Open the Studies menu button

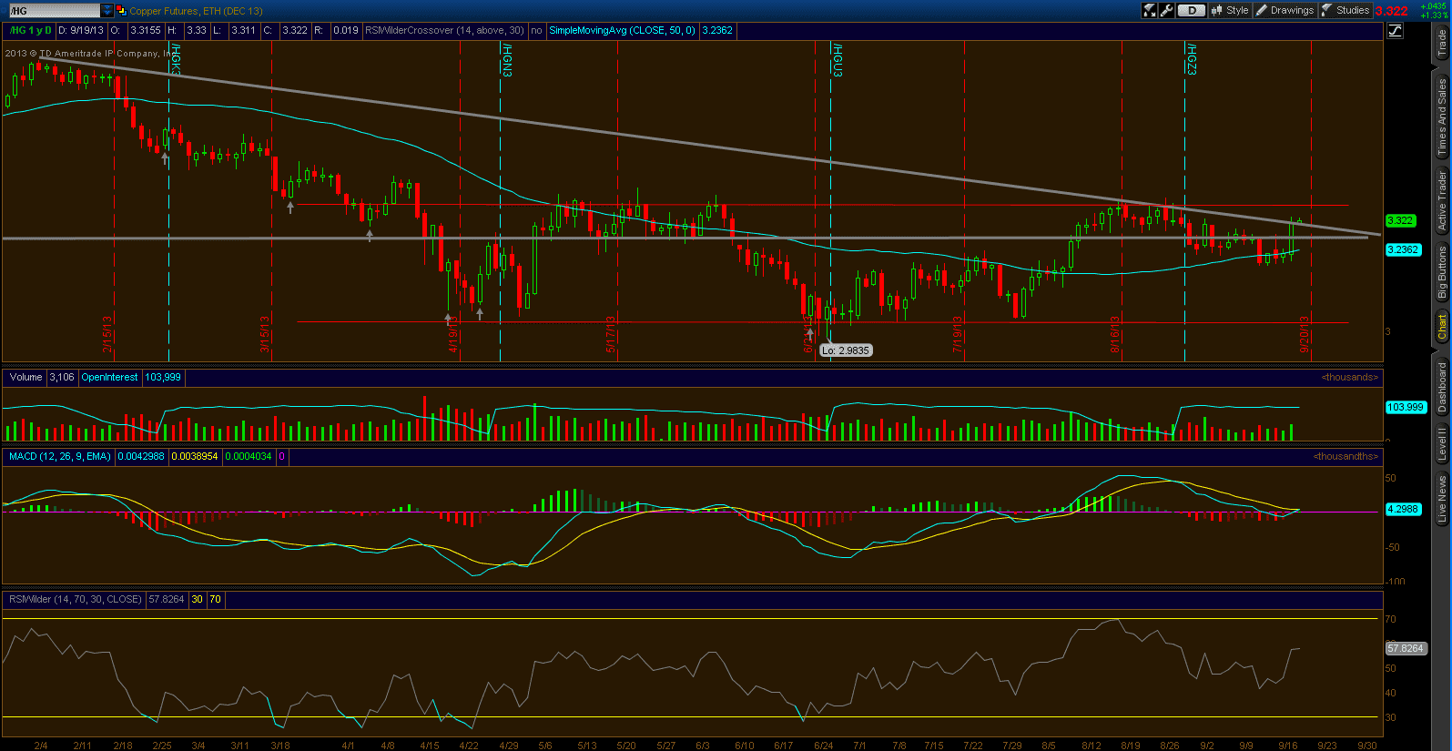click(1345, 10)
